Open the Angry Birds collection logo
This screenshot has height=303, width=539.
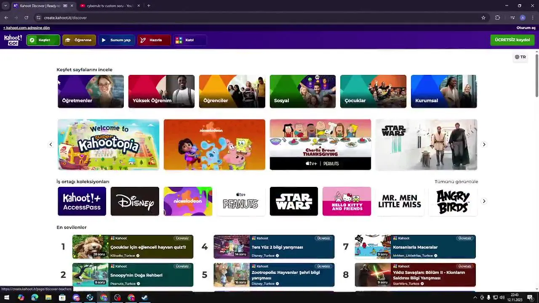pos(453,201)
